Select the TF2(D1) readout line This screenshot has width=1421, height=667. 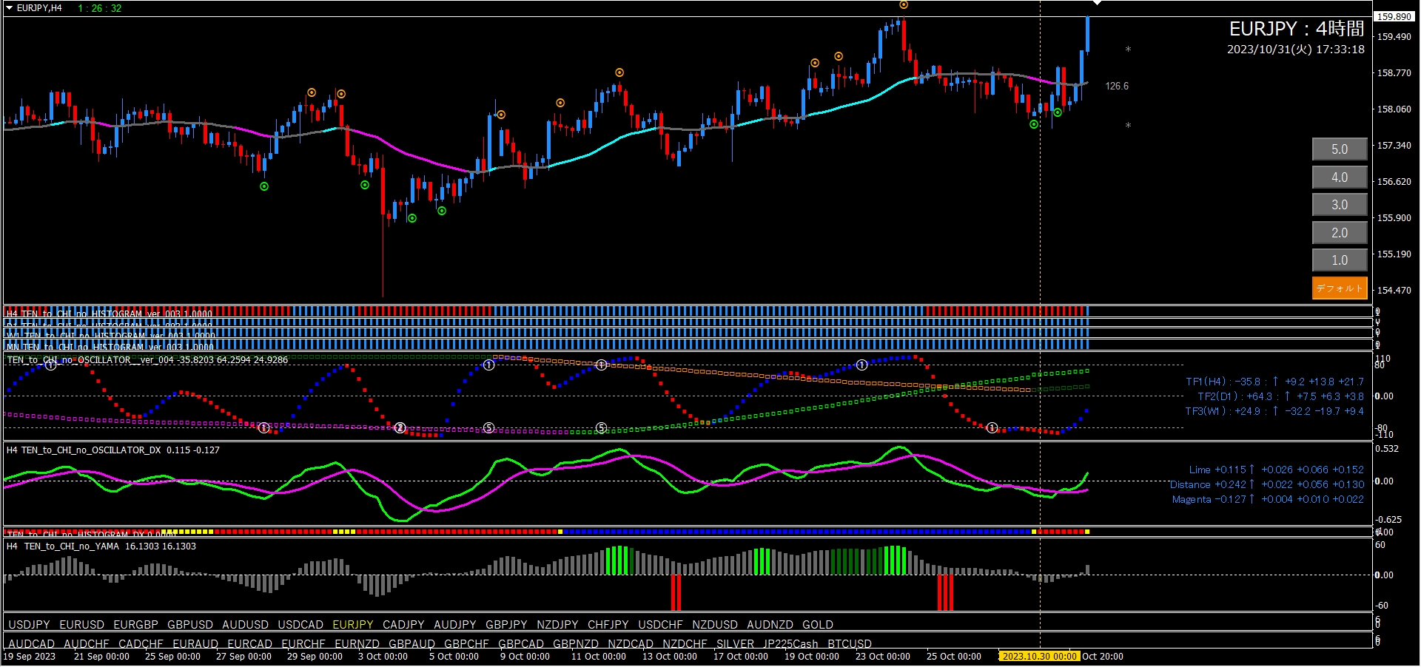[x=1280, y=397]
